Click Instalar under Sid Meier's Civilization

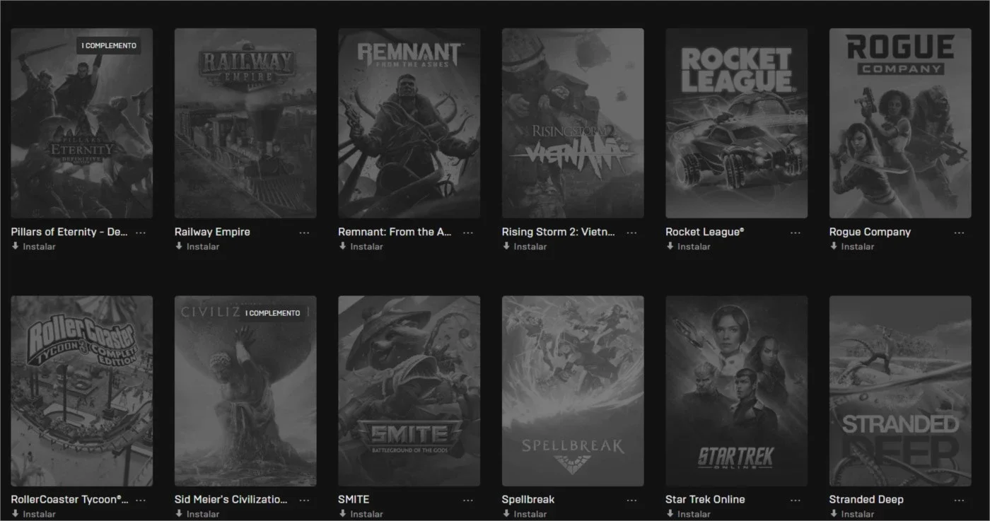197,514
